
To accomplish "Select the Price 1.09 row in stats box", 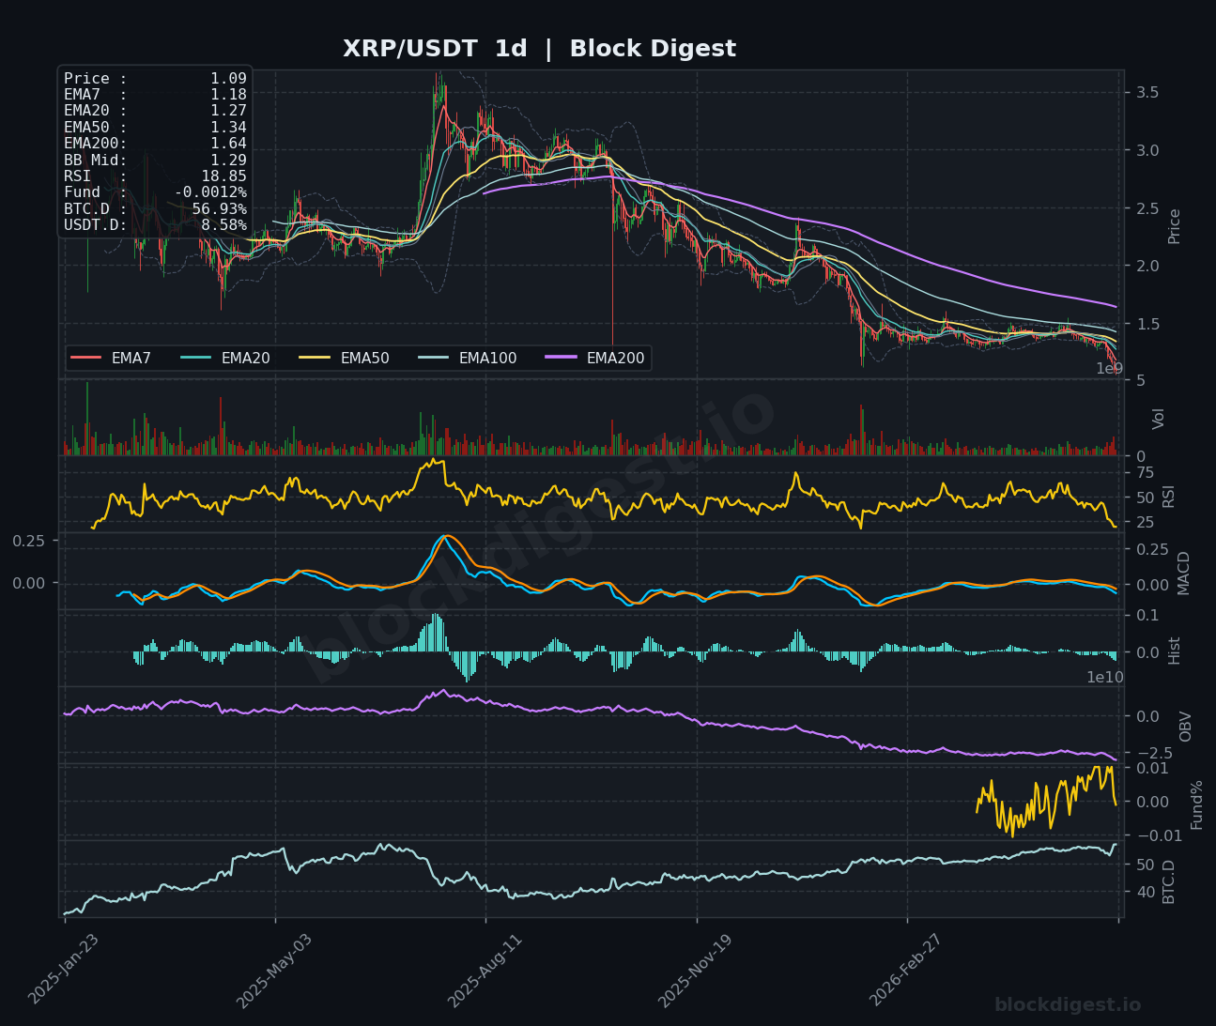I will click(155, 79).
